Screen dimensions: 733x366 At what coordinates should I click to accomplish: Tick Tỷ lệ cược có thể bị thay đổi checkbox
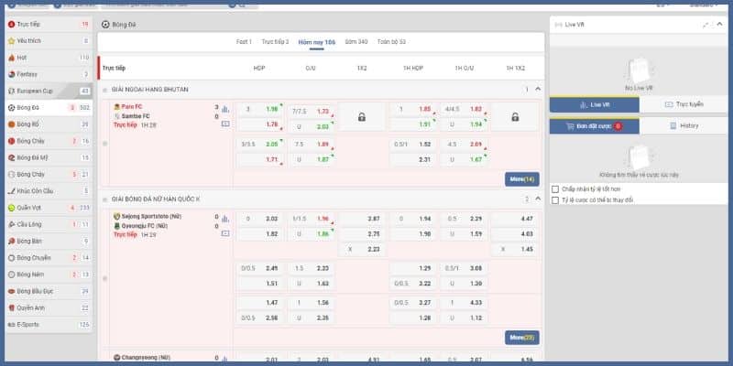pyautogui.click(x=555, y=199)
